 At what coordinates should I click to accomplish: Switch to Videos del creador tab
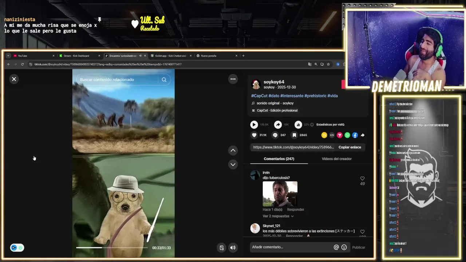pos(337,159)
